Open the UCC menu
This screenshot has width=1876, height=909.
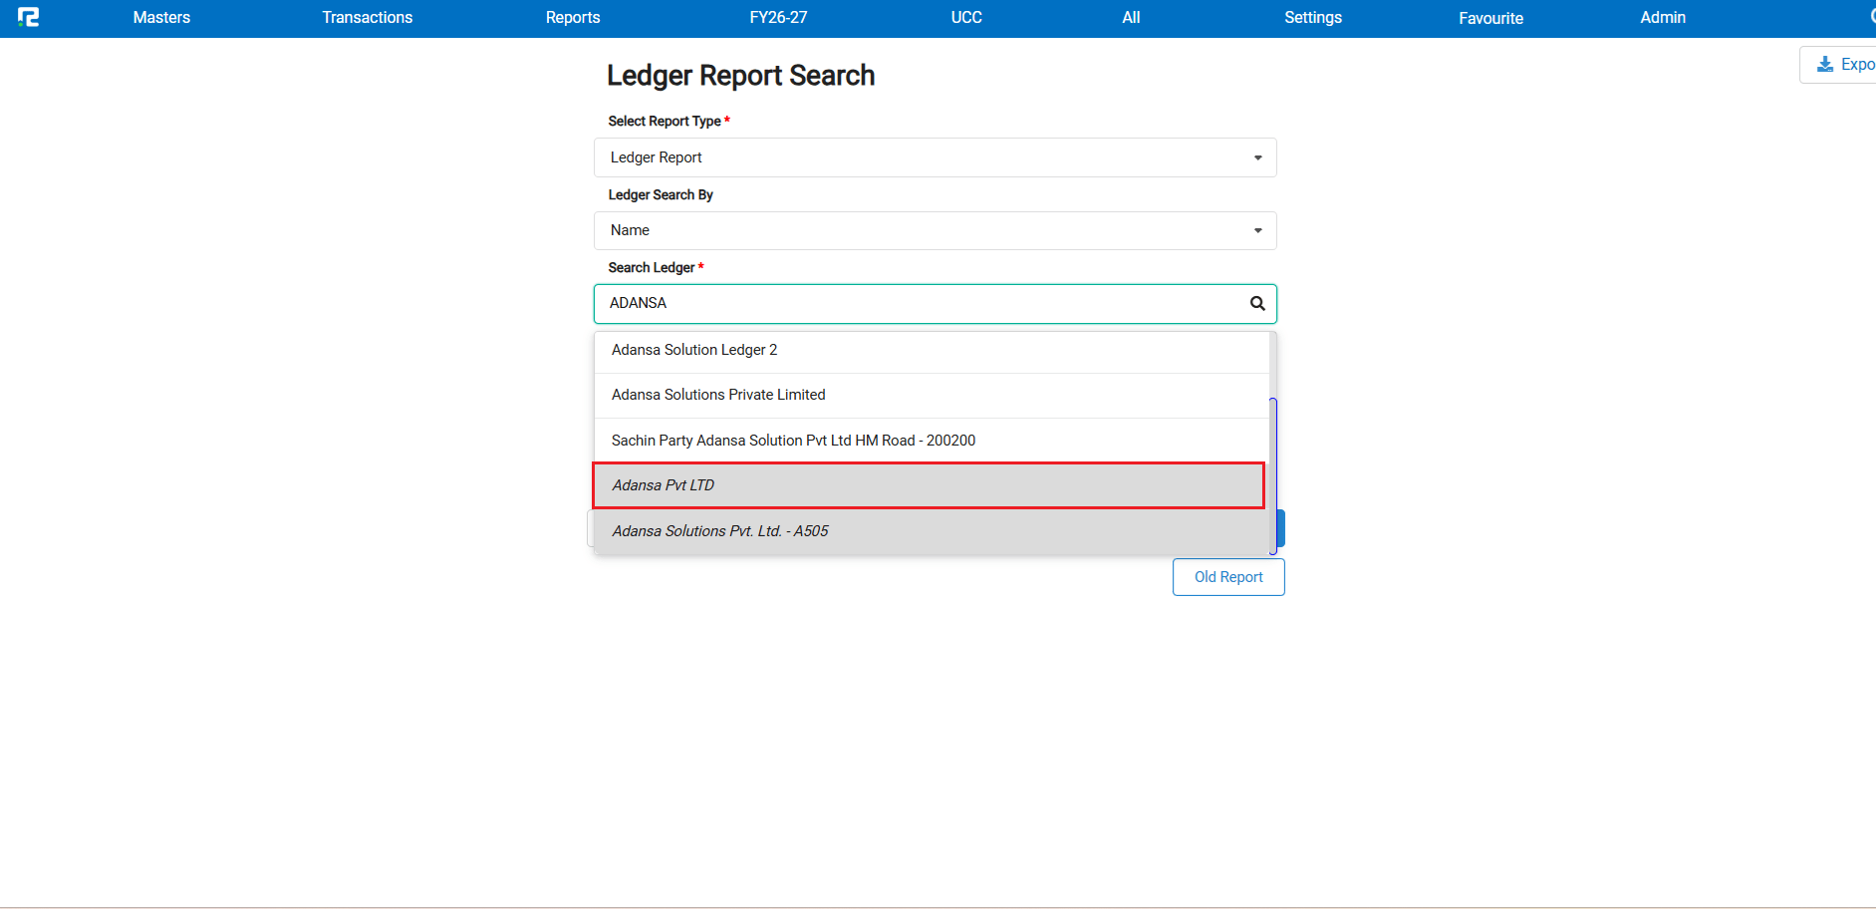(965, 17)
